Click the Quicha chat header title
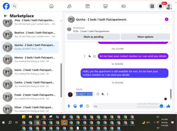The width and height of the screenshot is (177, 131). 101,19
